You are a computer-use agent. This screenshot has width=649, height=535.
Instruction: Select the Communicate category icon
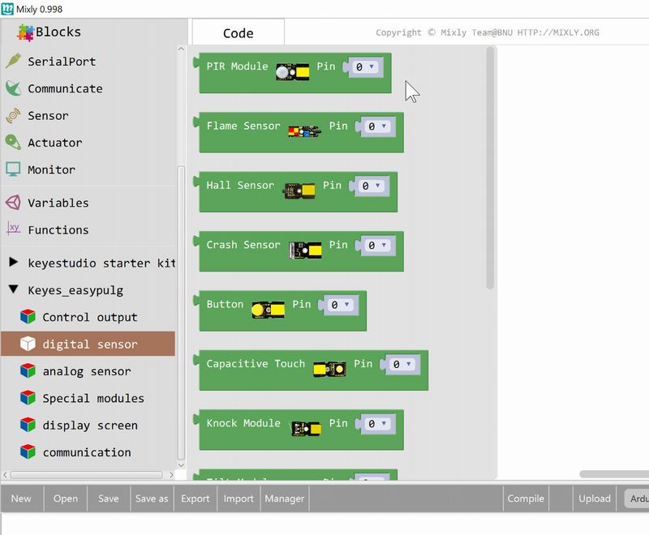[13, 88]
